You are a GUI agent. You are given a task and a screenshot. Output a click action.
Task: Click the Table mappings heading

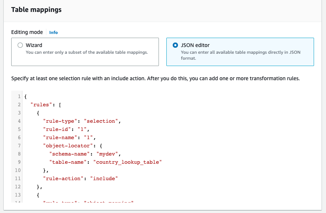(36, 10)
